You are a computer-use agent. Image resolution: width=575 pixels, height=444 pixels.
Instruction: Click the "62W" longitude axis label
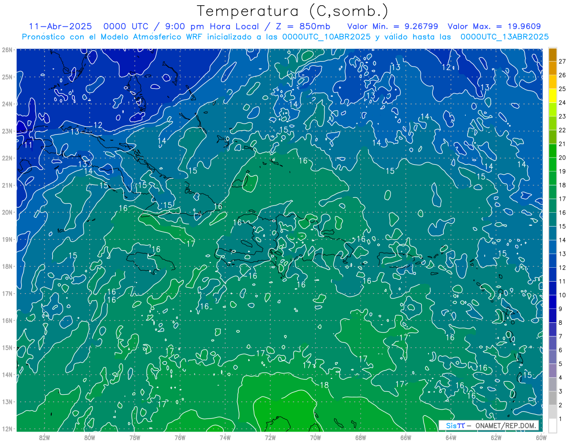[496, 437]
